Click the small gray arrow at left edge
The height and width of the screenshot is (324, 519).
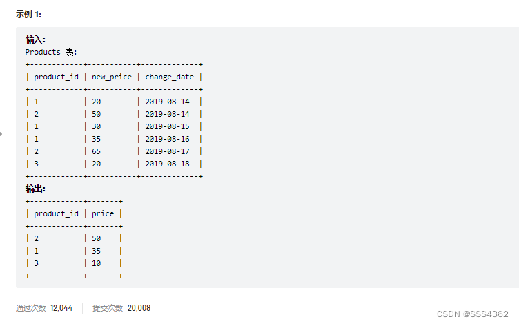pos(2,134)
